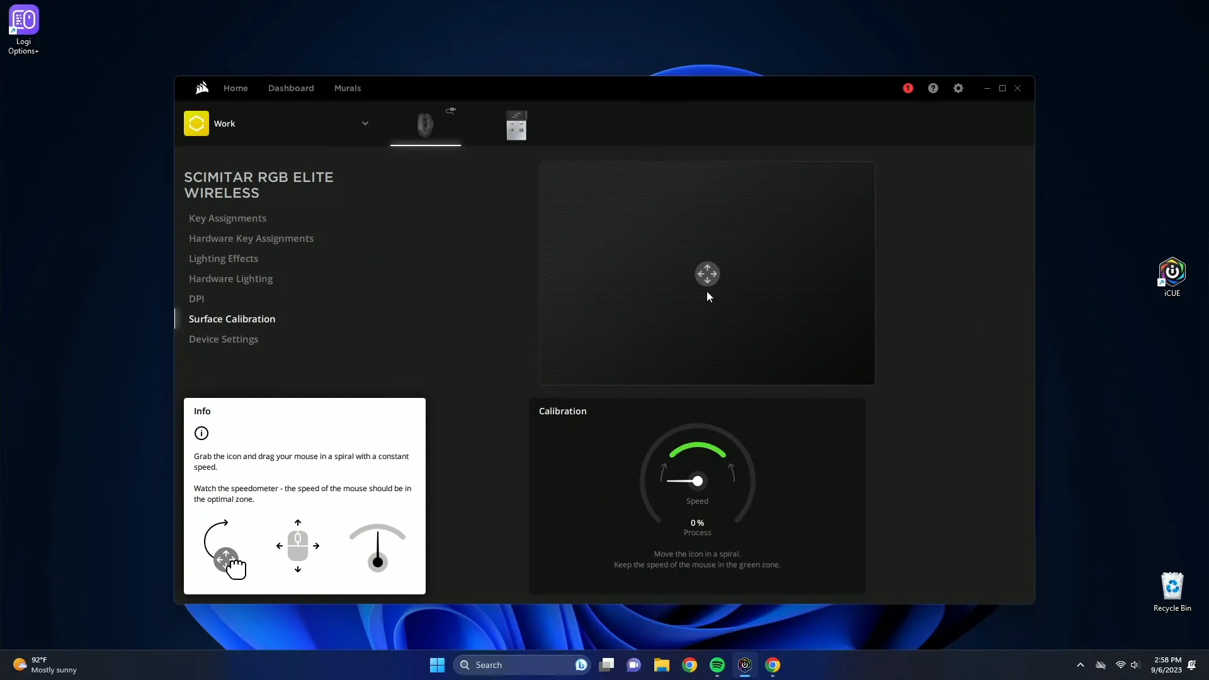Select Surface Calibration section
Image resolution: width=1209 pixels, height=680 pixels.
pos(232,319)
